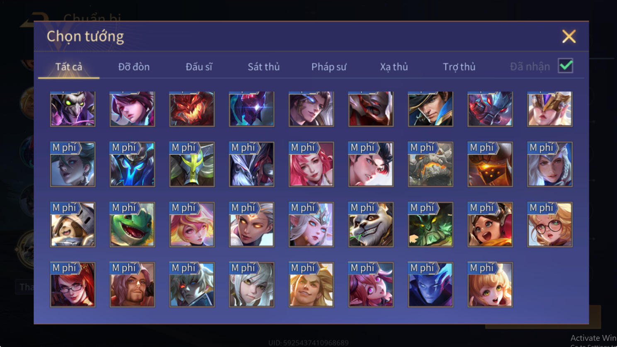This screenshot has width=617, height=347.
Task: Choose the hero wearing a pirate hat
Action: click(430, 109)
